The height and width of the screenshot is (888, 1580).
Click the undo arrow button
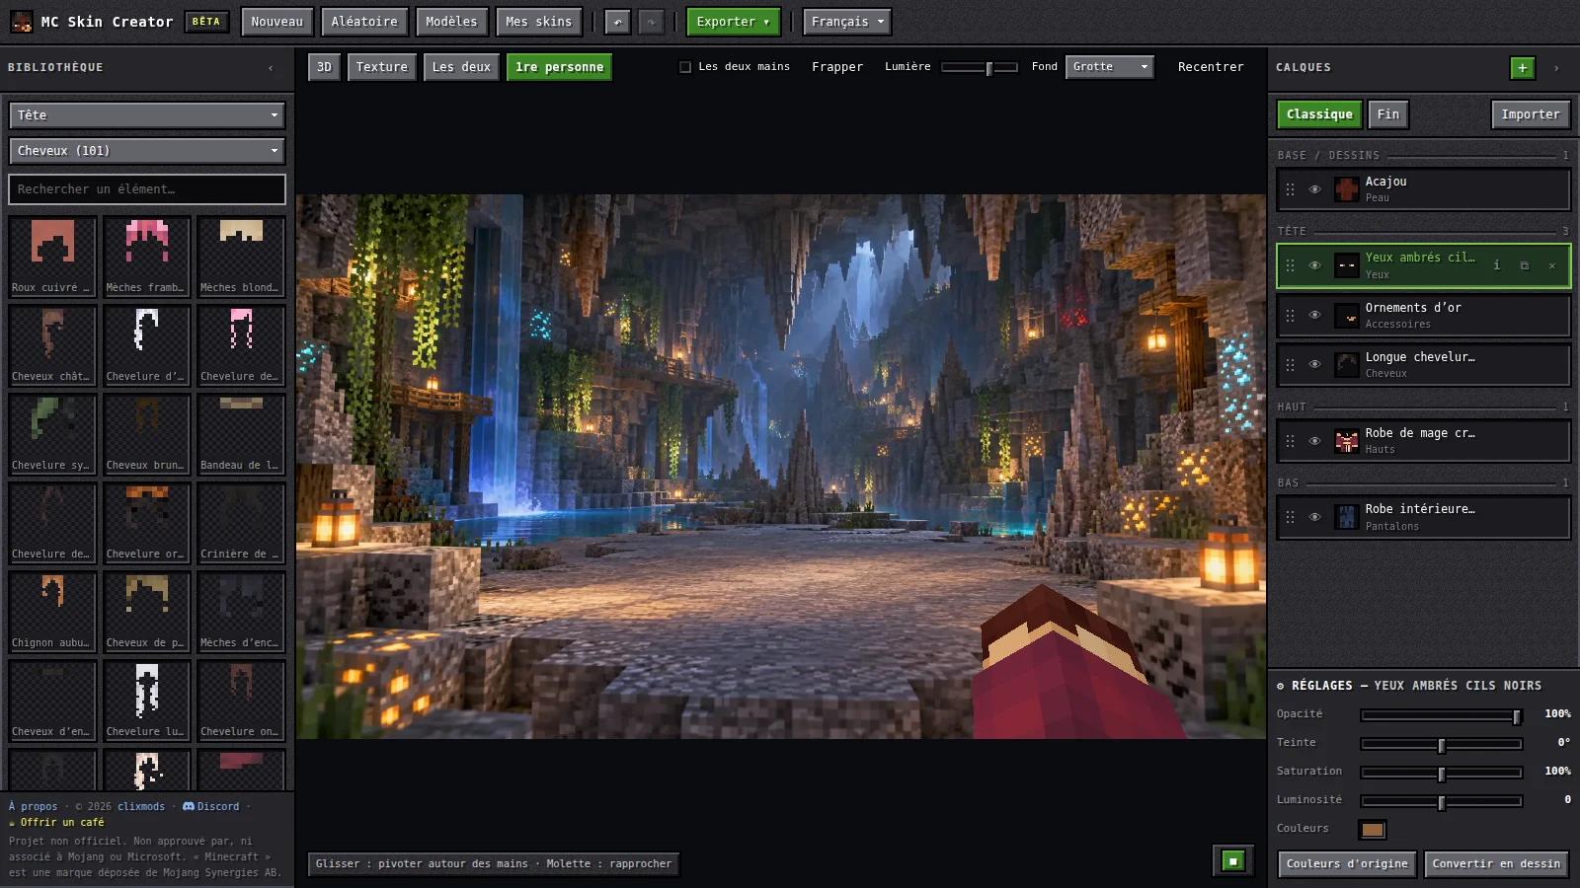tap(617, 22)
